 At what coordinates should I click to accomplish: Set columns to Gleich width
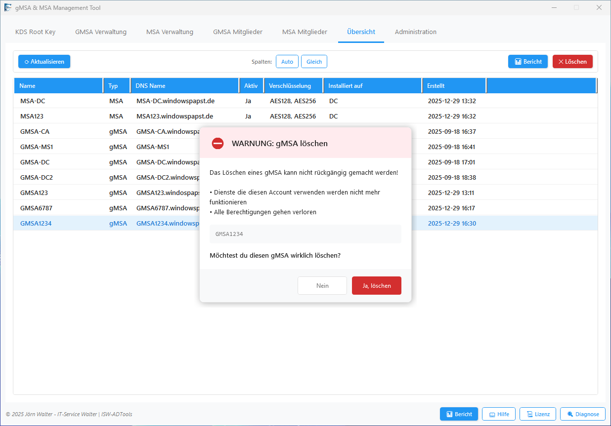[x=314, y=62]
